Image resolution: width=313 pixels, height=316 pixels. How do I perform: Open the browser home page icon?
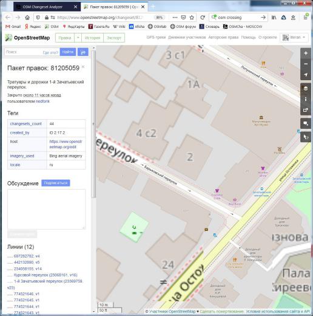coord(27,18)
